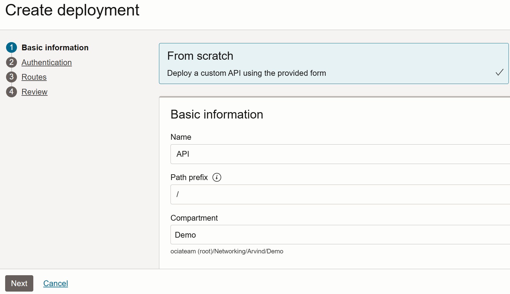Screen dimensions: 510x294
Task: Cancel the deployment creation
Action: [x=56, y=283]
